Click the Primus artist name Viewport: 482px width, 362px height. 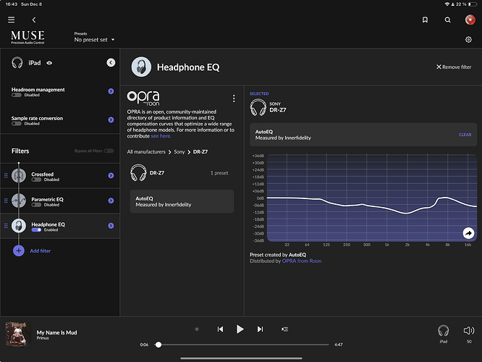pos(43,338)
